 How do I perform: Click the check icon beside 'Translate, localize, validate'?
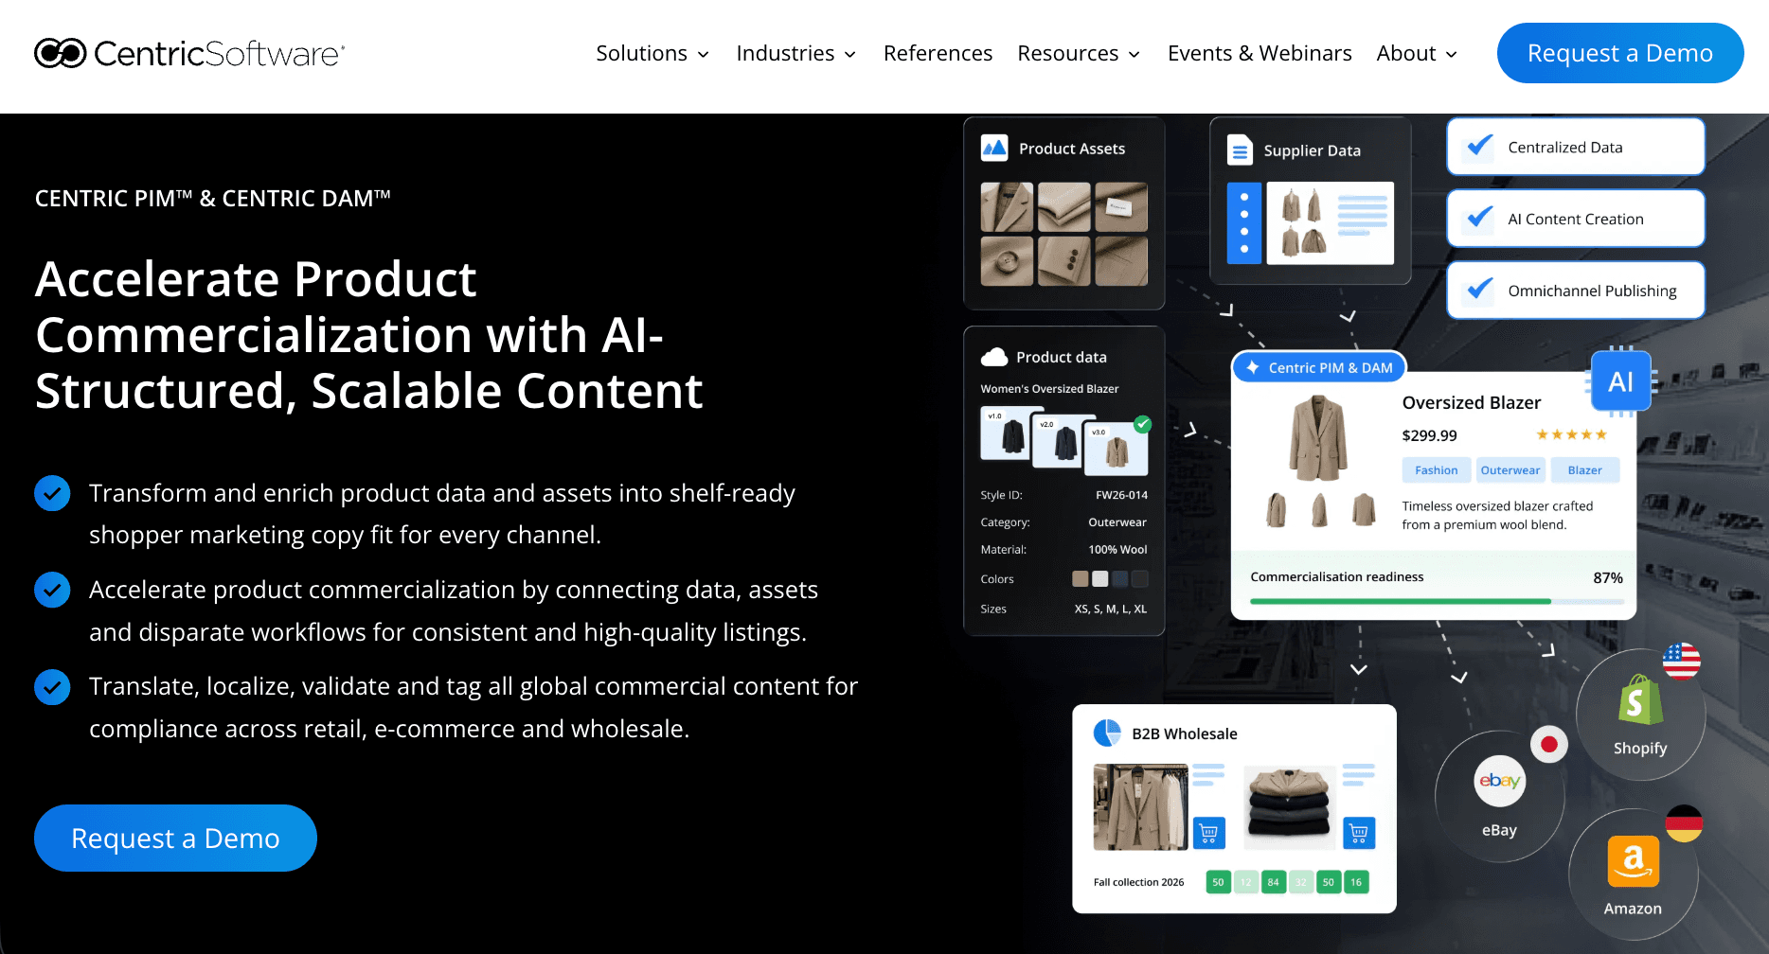[52, 687]
